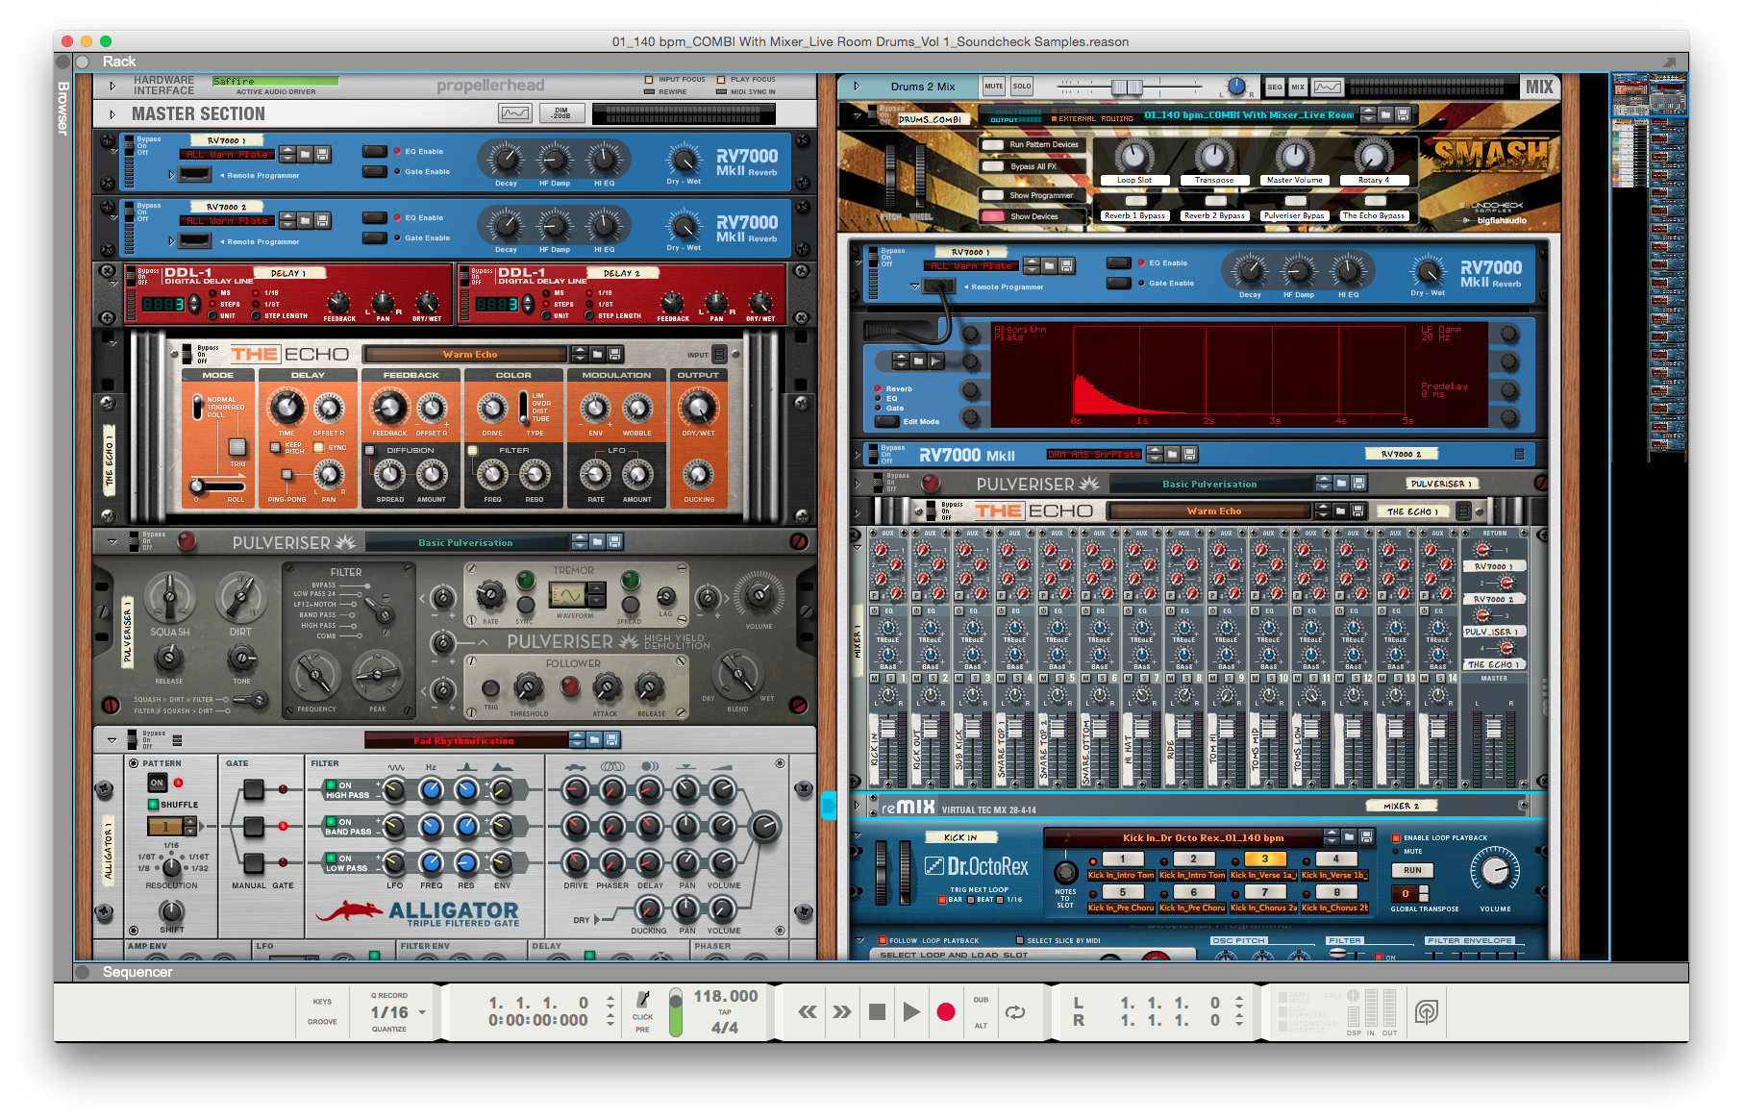The height and width of the screenshot is (1120, 1743).
Task: Click the DIM -20dB button
Action: (561, 113)
